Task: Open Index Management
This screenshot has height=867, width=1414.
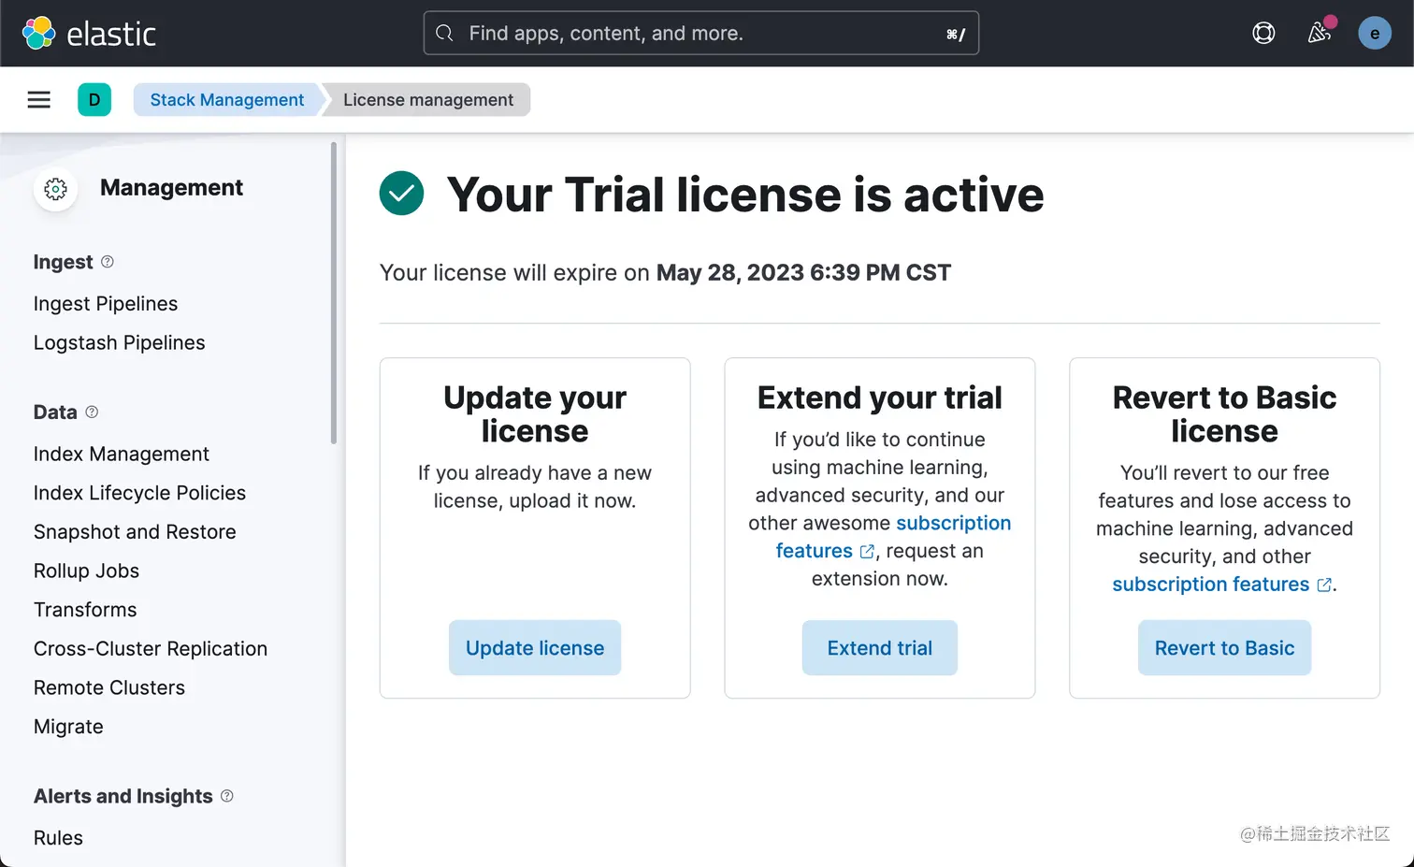Action: click(x=122, y=454)
